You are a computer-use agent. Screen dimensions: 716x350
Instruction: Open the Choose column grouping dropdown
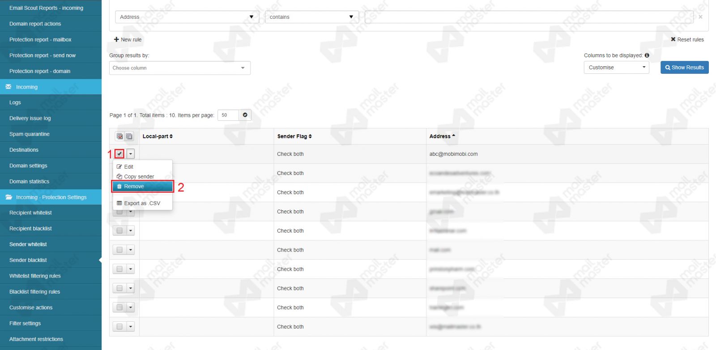(180, 68)
